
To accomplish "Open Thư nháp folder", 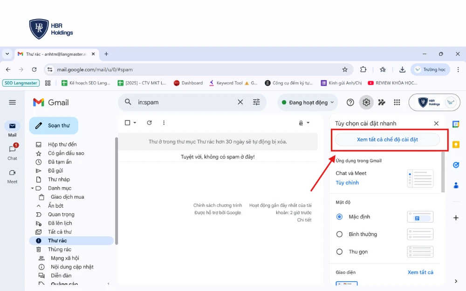I will click(x=59, y=179).
